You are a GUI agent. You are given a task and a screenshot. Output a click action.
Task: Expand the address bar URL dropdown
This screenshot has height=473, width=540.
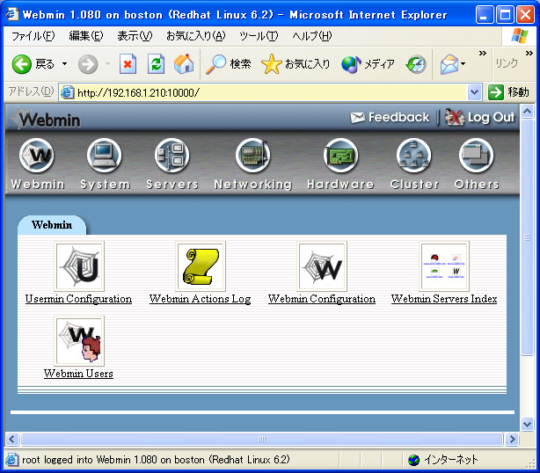[475, 92]
